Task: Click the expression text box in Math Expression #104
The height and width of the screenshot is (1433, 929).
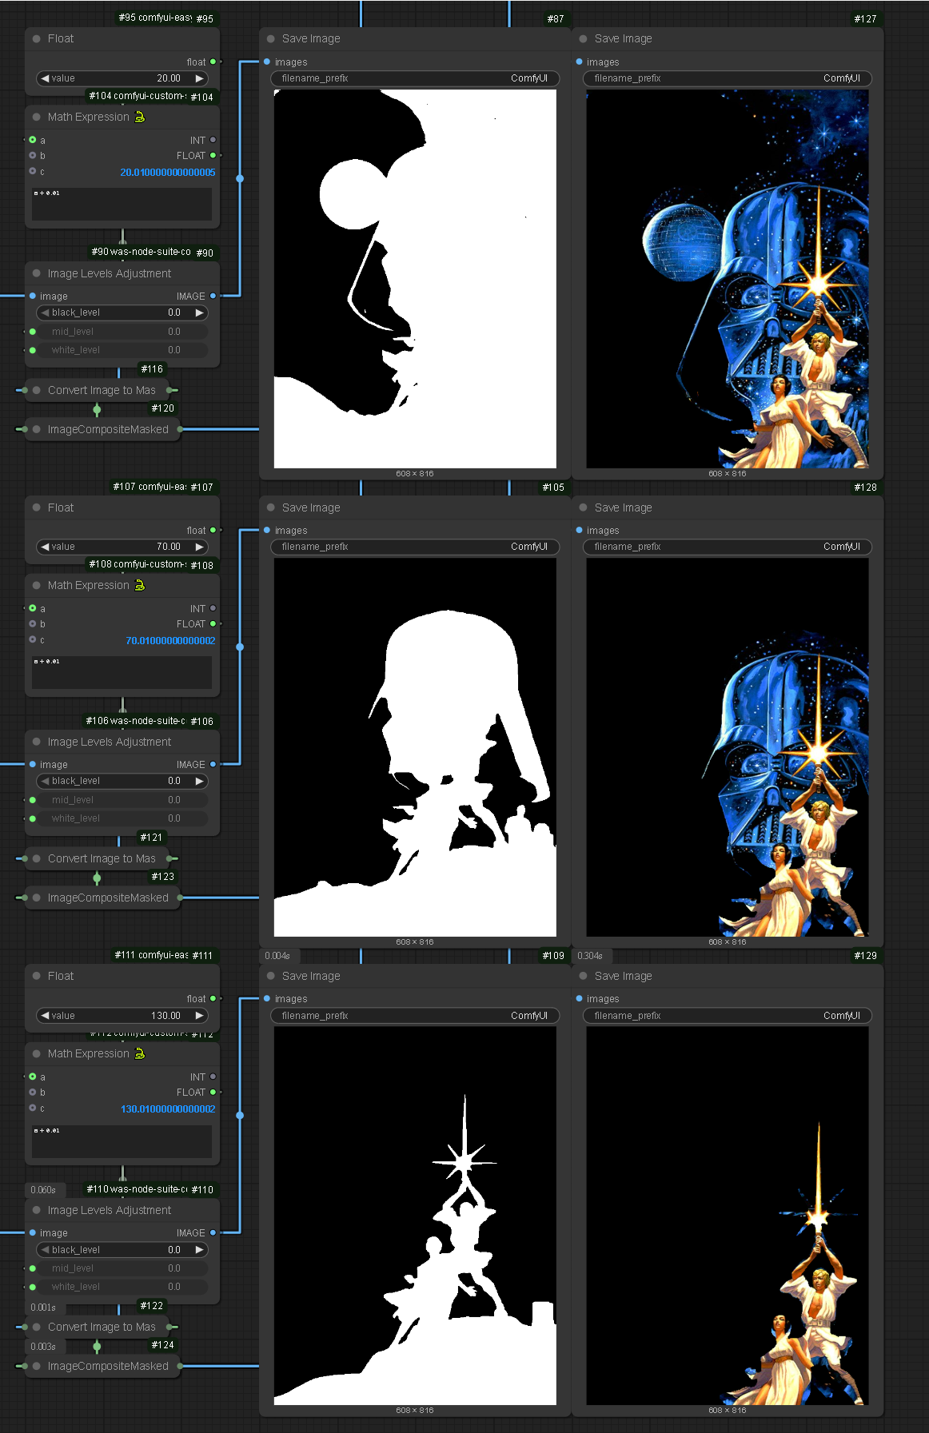Action: click(x=122, y=205)
